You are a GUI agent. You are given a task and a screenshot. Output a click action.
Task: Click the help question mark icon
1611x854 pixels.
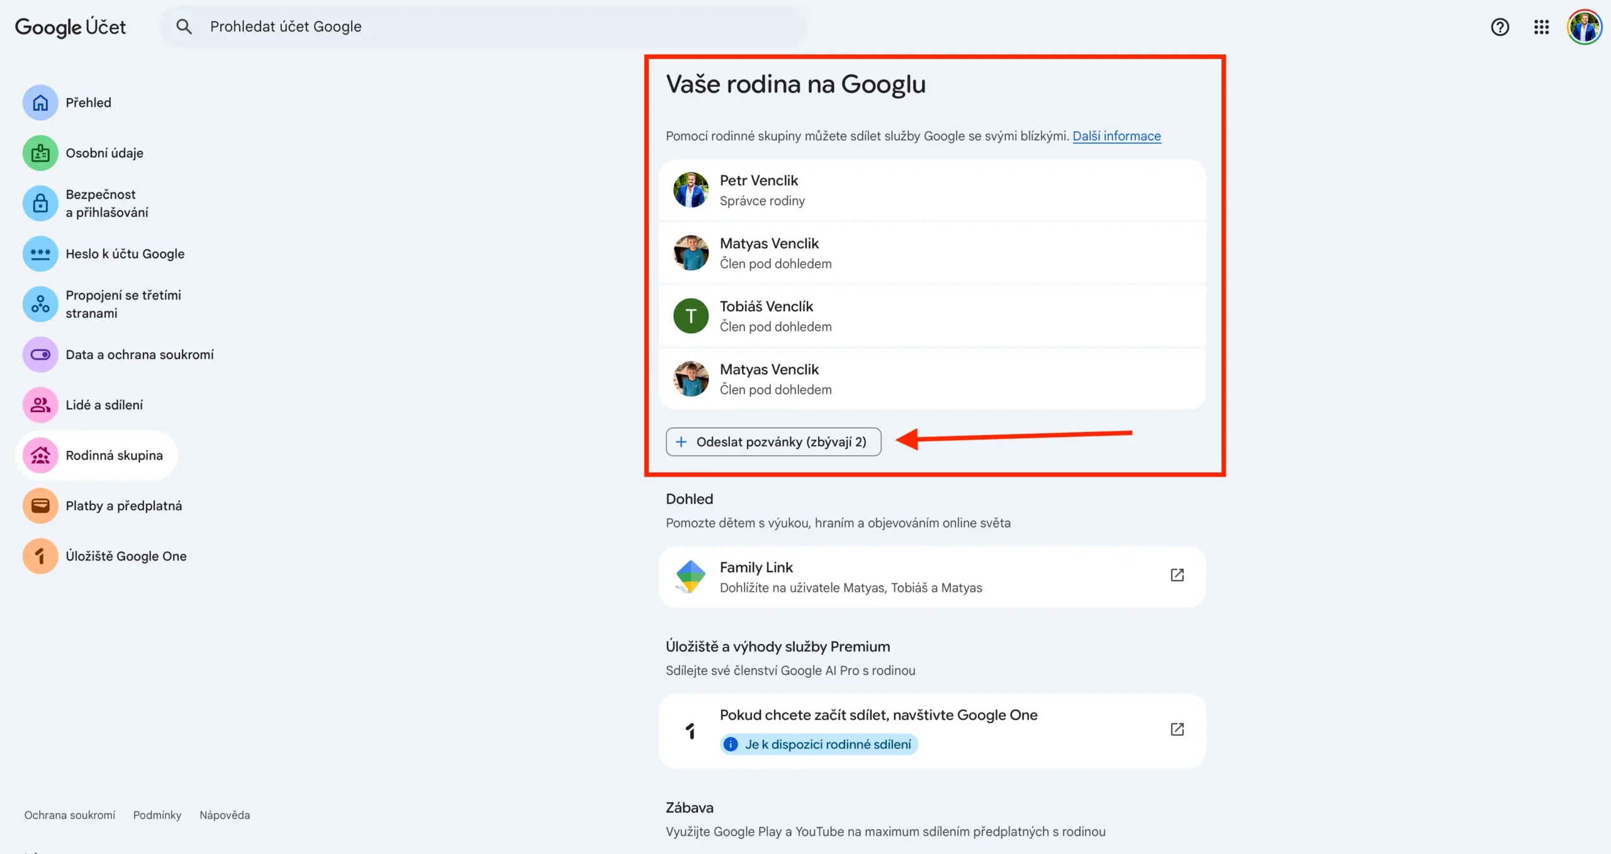click(x=1501, y=26)
